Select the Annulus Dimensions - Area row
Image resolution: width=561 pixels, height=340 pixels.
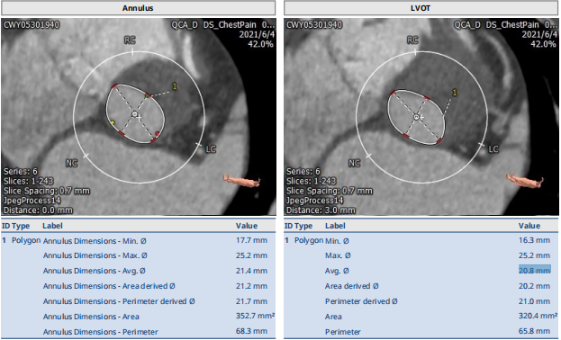[x=138, y=317]
